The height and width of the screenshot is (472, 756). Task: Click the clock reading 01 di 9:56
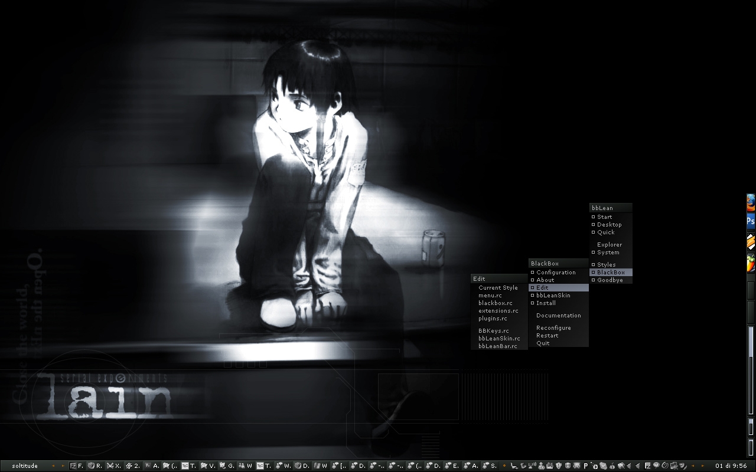click(x=731, y=466)
